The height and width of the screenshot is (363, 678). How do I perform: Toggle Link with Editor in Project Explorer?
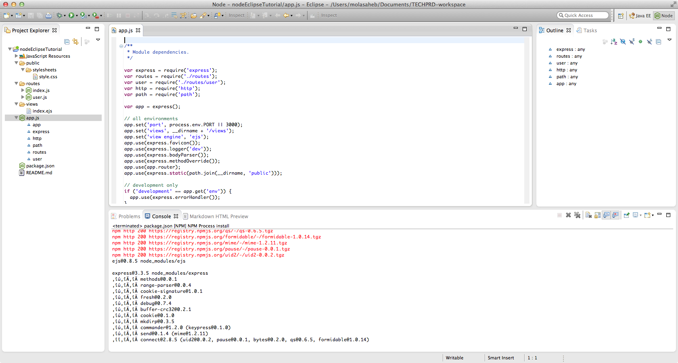pyautogui.click(x=75, y=42)
